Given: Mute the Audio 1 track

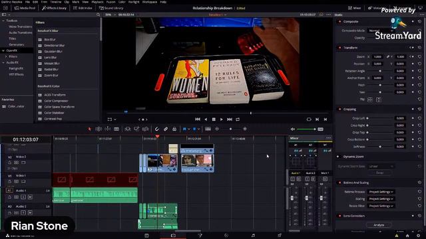Looking at the screenshot, I should point(30,197).
